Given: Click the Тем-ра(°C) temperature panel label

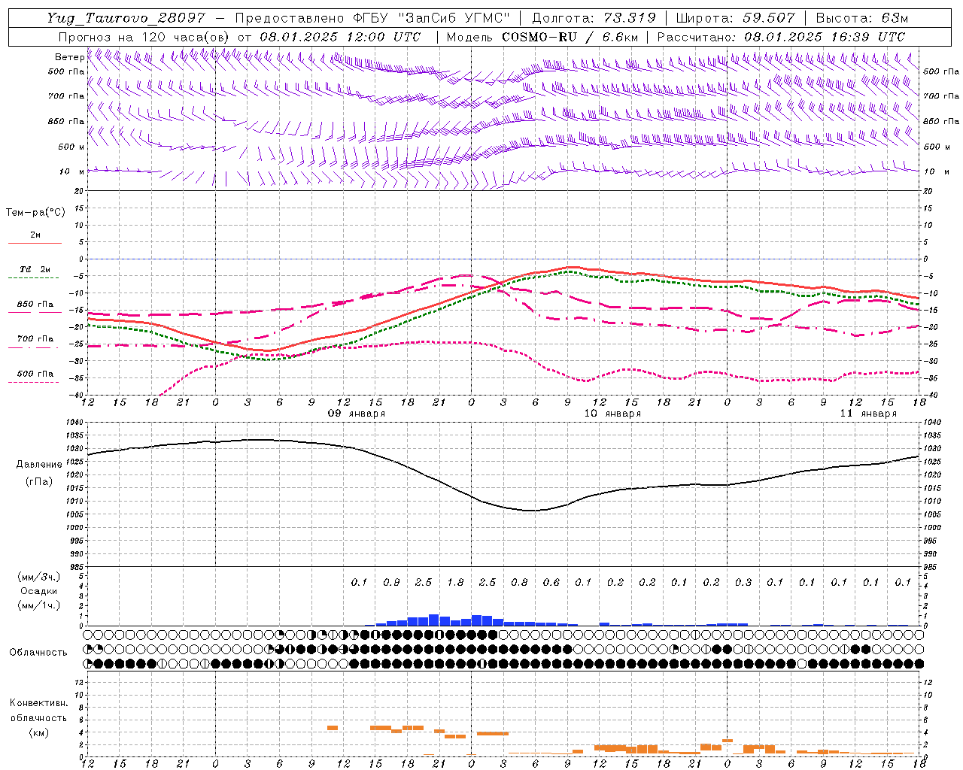Looking at the screenshot, I should (35, 213).
